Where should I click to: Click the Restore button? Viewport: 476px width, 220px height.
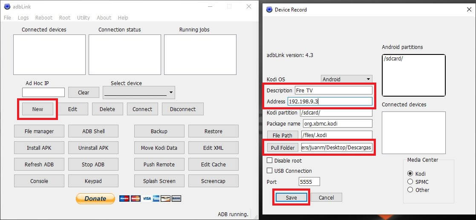(213, 131)
